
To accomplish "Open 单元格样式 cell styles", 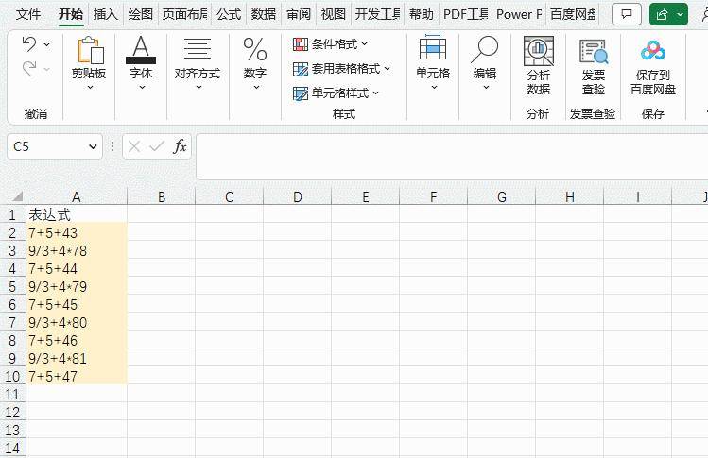I will [336, 93].
